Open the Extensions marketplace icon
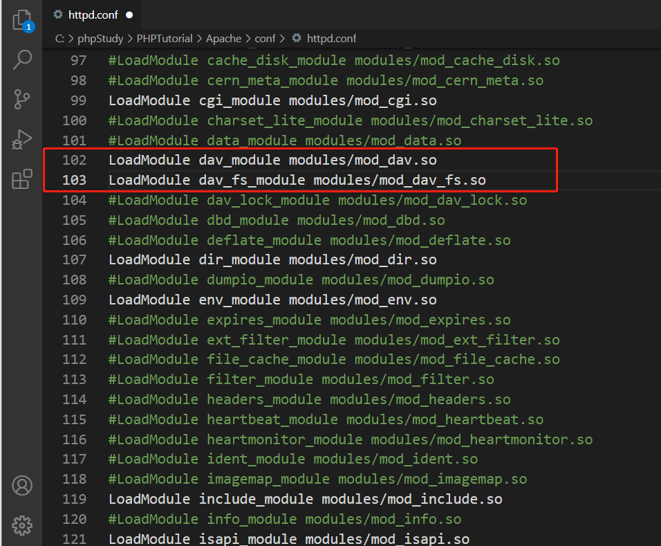 (x=21, y=179)
